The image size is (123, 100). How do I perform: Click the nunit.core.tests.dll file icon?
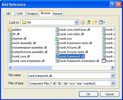[x=57, y=34]
